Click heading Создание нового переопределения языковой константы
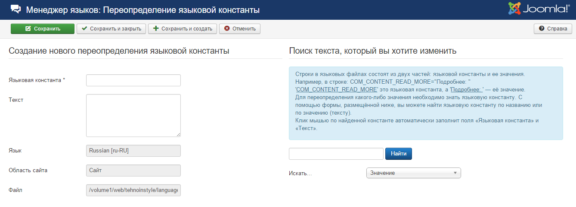576x207 pixels. click(119, 51)
